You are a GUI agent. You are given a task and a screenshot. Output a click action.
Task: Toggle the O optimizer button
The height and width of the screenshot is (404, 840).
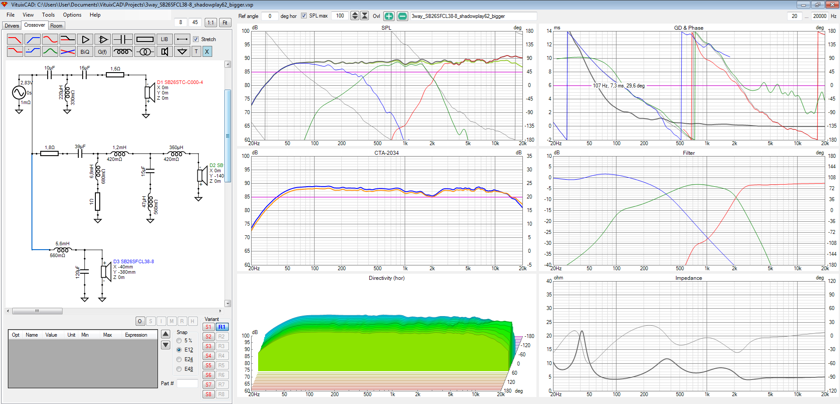[x=140, y=321]
